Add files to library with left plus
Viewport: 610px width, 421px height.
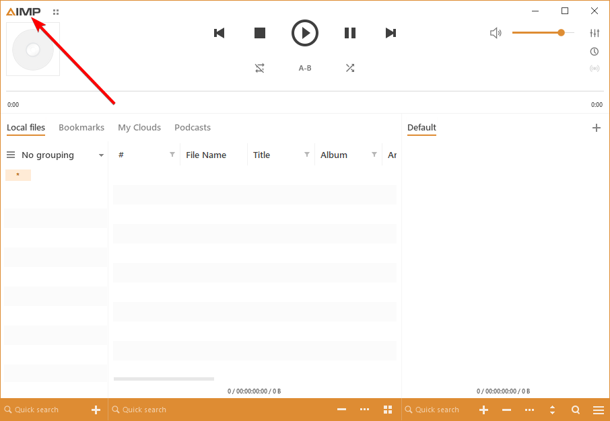coord(96,410)
